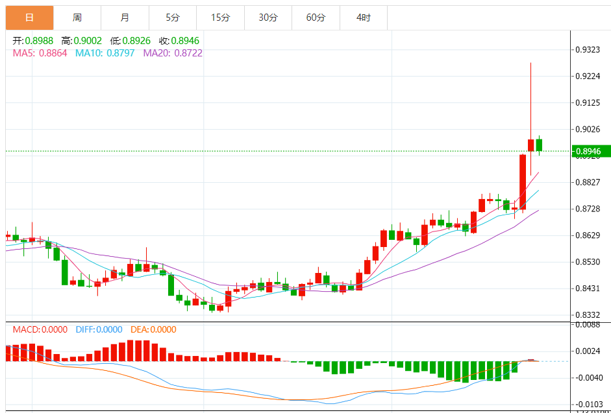Image resolution: width=611 pixels, height=413 pixels.
Task: Click the 0.9026 price axis label
Action: 588,129
